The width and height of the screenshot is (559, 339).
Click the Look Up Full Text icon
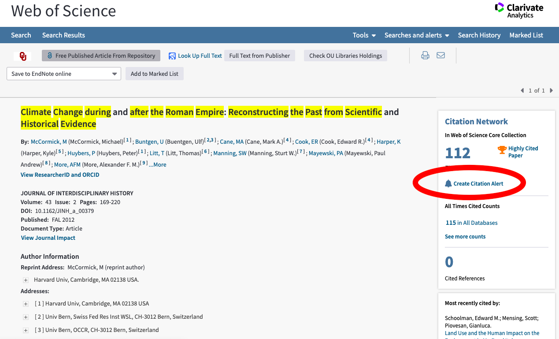(172, 56)
